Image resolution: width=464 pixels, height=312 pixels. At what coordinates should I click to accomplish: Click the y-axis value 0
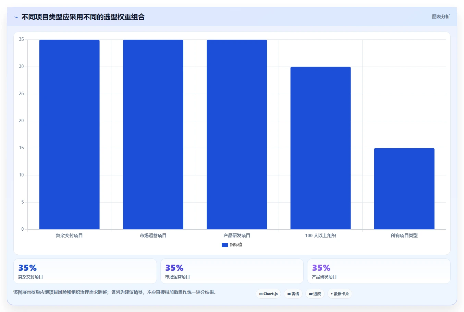pos(23,229)
